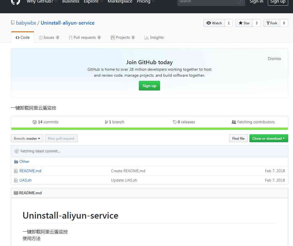Click the contributors people icon

click(x=234, y=122)
